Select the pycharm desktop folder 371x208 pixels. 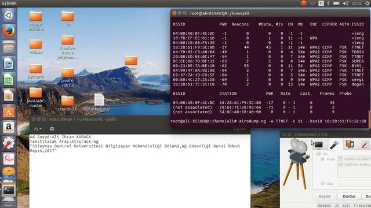point(36,71)
